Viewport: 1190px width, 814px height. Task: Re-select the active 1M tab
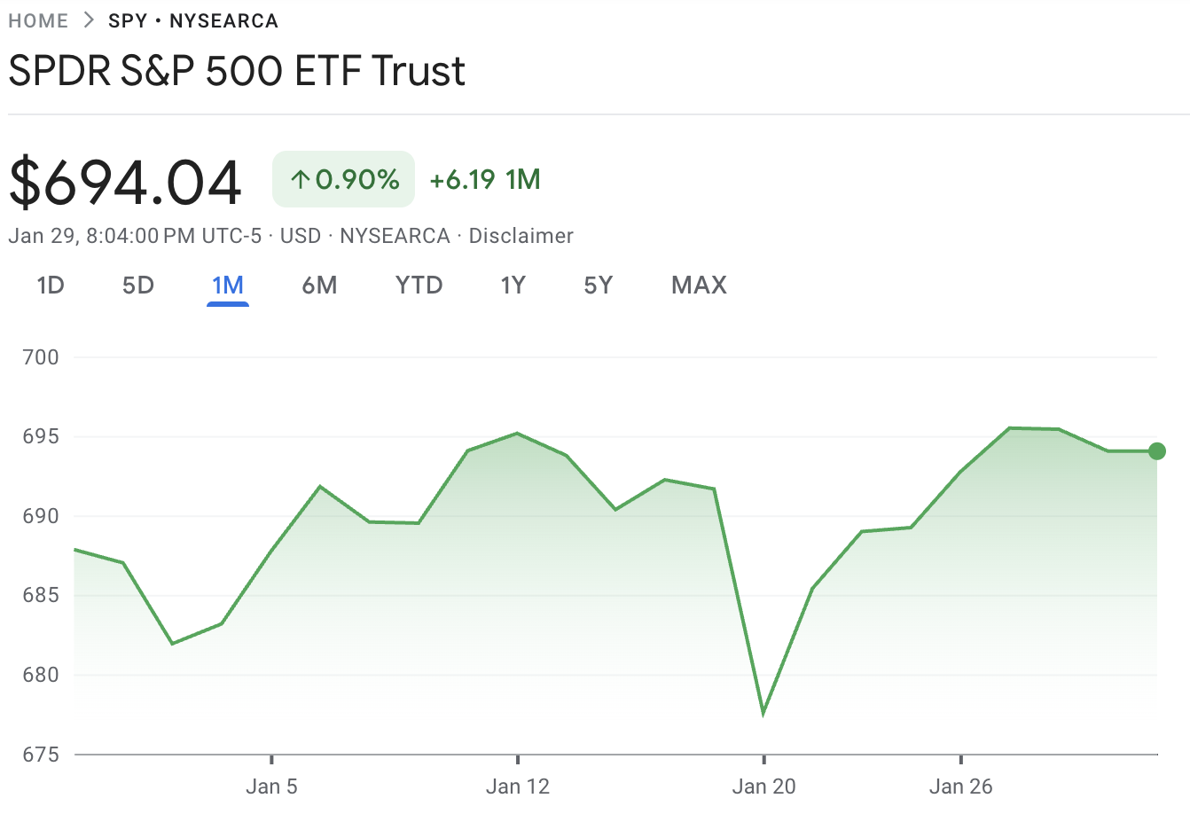[x=228, y=285]
